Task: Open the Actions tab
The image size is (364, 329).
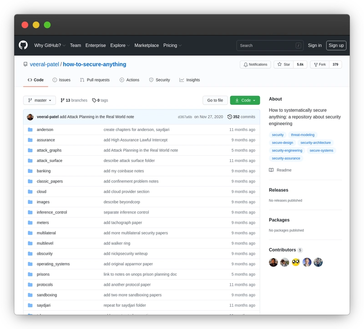Action: 129,80
